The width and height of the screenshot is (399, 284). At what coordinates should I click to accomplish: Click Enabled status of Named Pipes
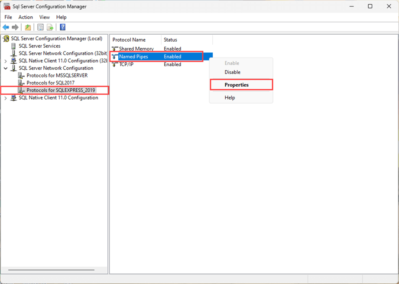click(172, 56)
